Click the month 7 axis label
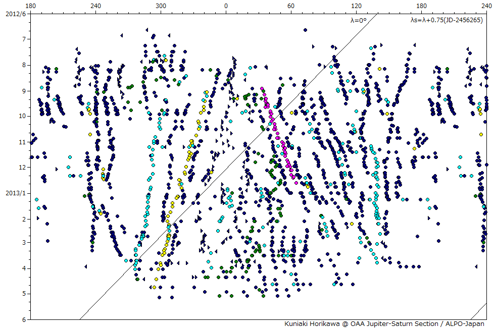Screen dimensions: 495x328 24,39
